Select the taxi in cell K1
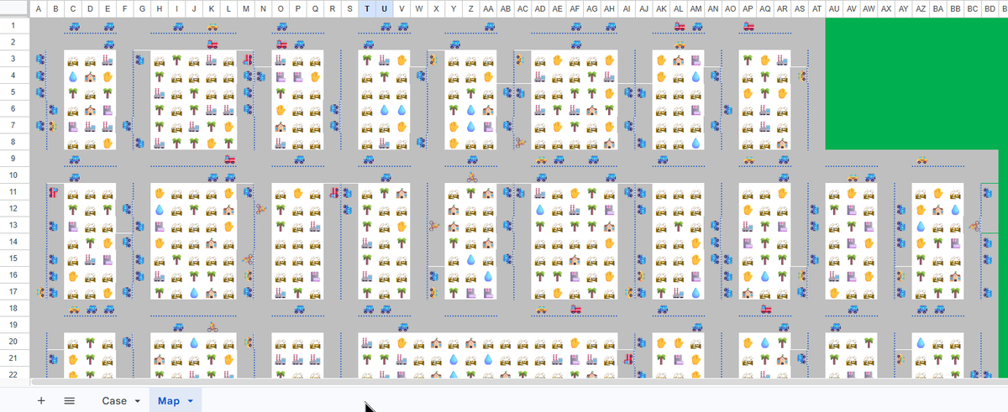This screenshot has height=412, width=1008. click(213, 27)
